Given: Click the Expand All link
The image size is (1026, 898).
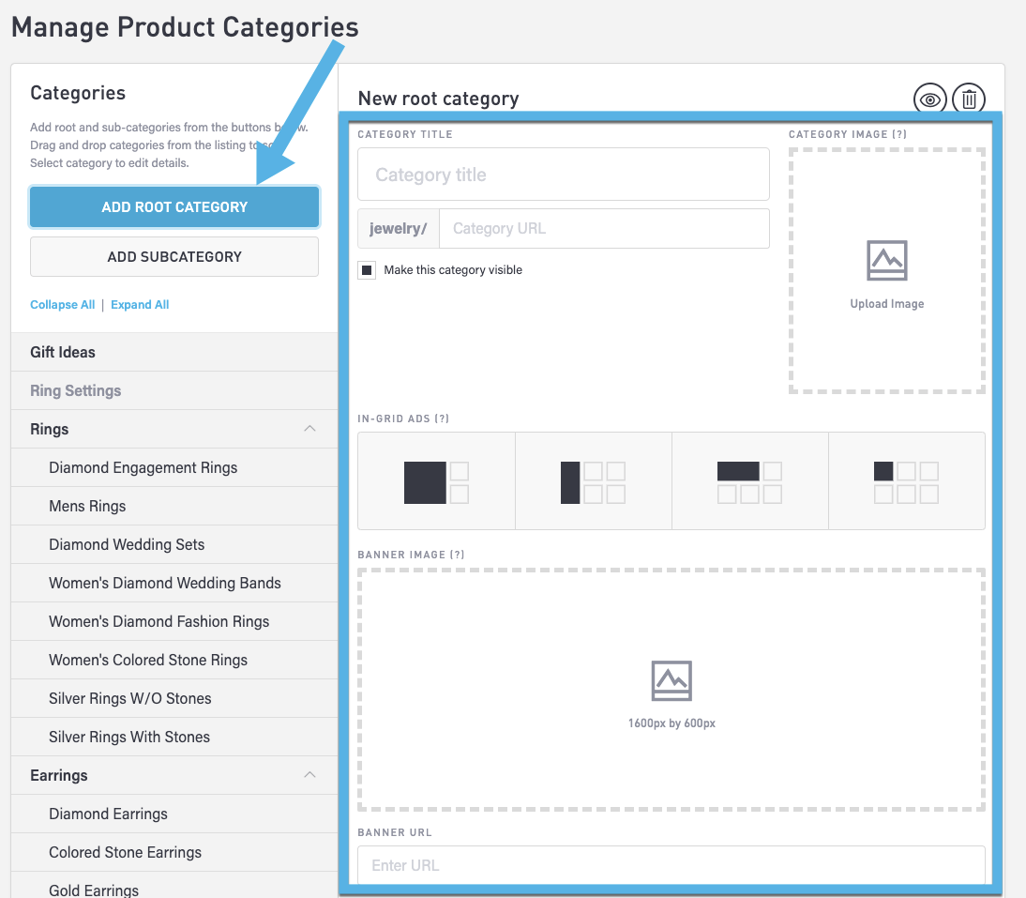Looking at the screenshot, I should 140,305.
